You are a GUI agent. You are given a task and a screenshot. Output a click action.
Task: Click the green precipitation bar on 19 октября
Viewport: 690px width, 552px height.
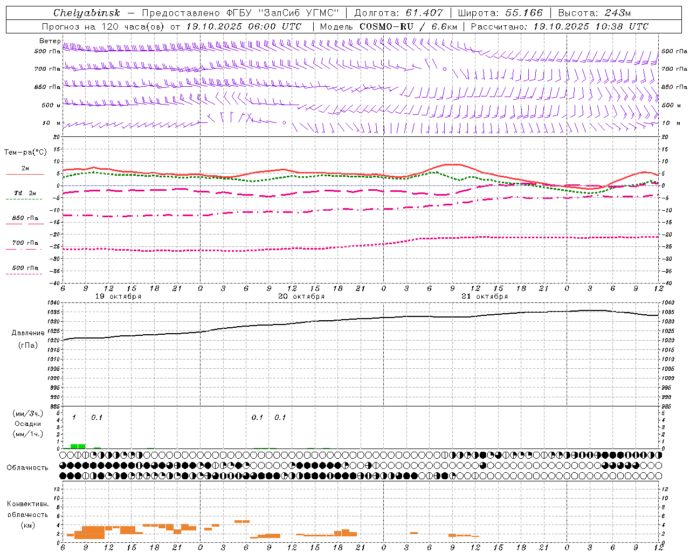click(78, 446)
